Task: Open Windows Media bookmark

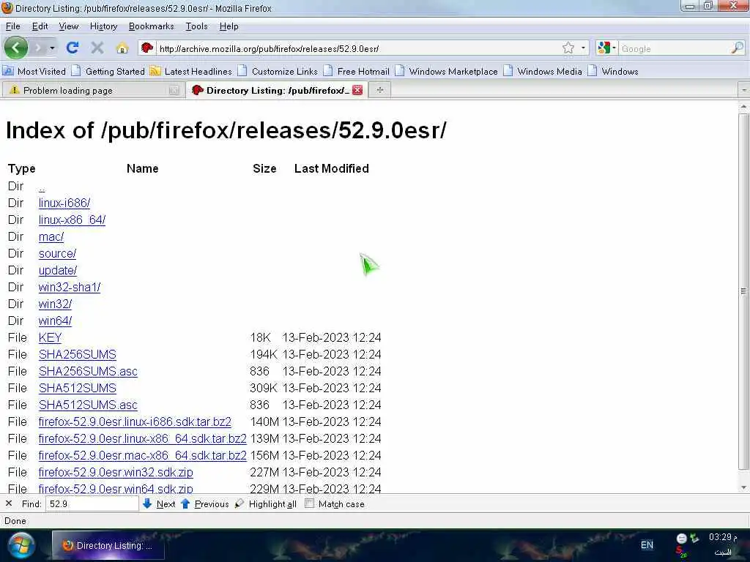Action: pyautogui.click(x=543, y=71)
